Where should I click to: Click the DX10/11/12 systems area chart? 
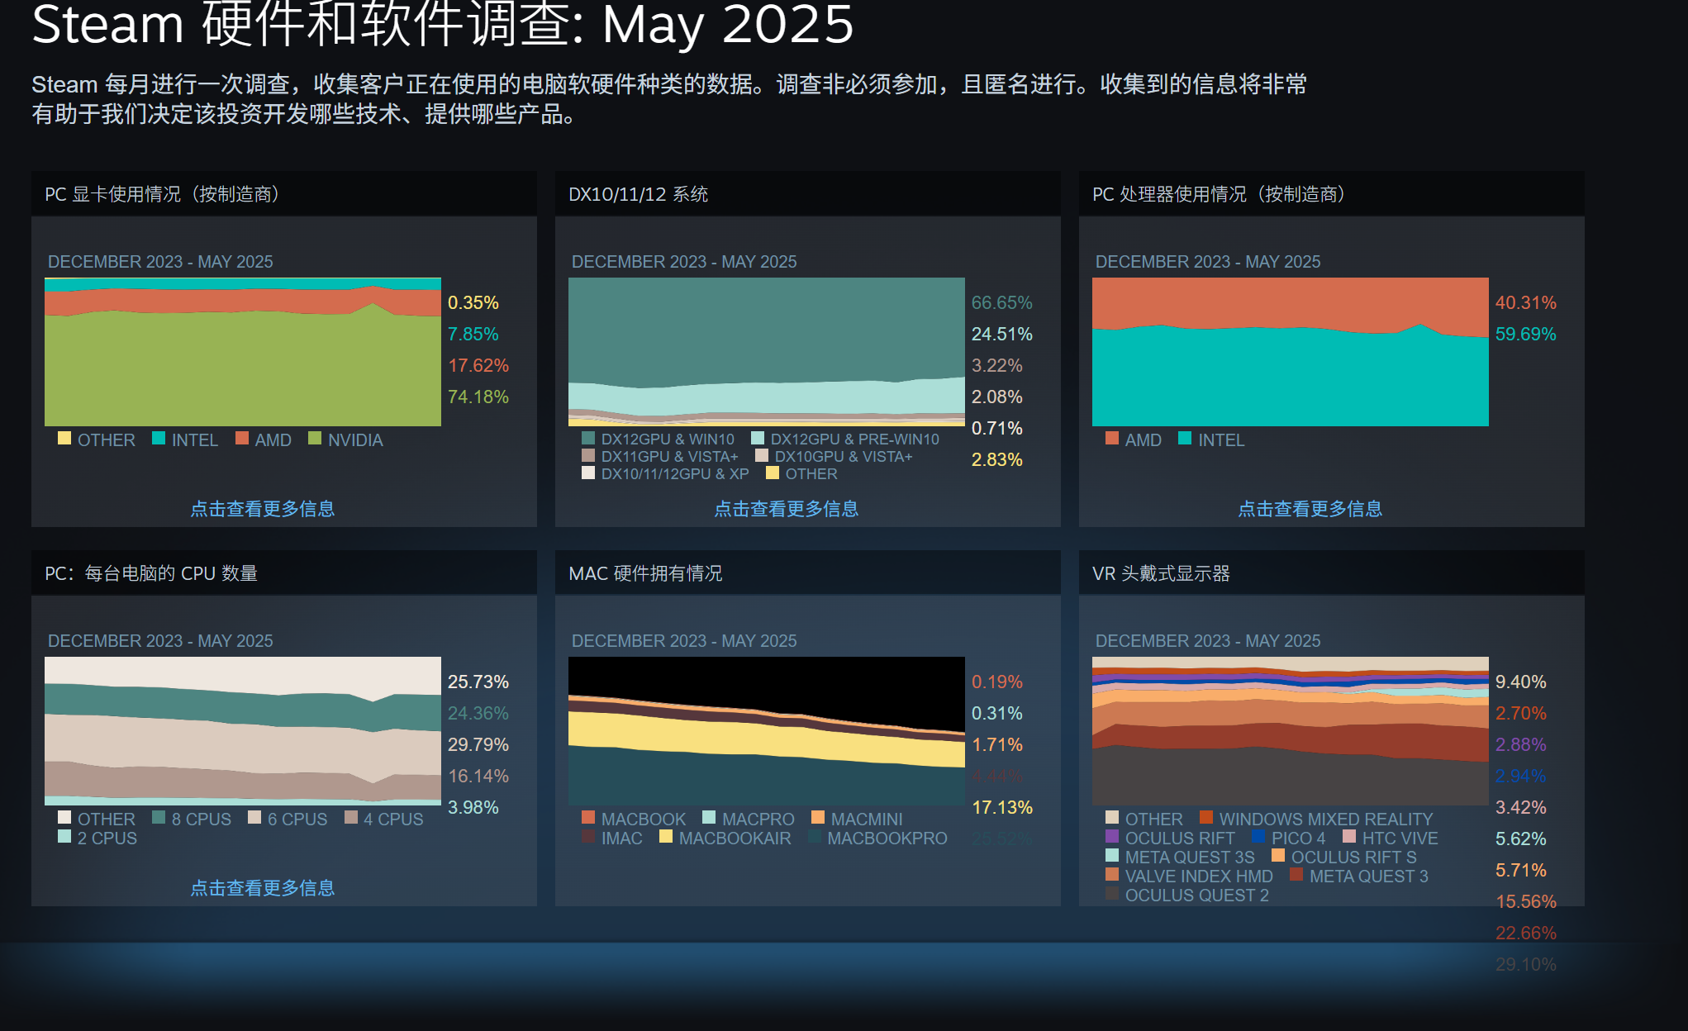point(767,352)
